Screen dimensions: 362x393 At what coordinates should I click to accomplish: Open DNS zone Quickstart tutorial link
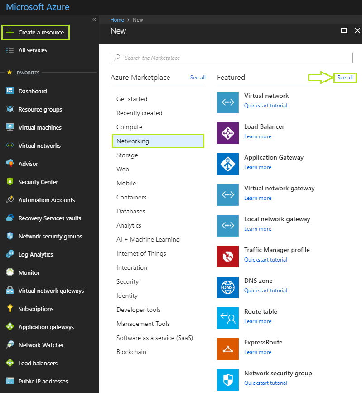click(265, 291)
